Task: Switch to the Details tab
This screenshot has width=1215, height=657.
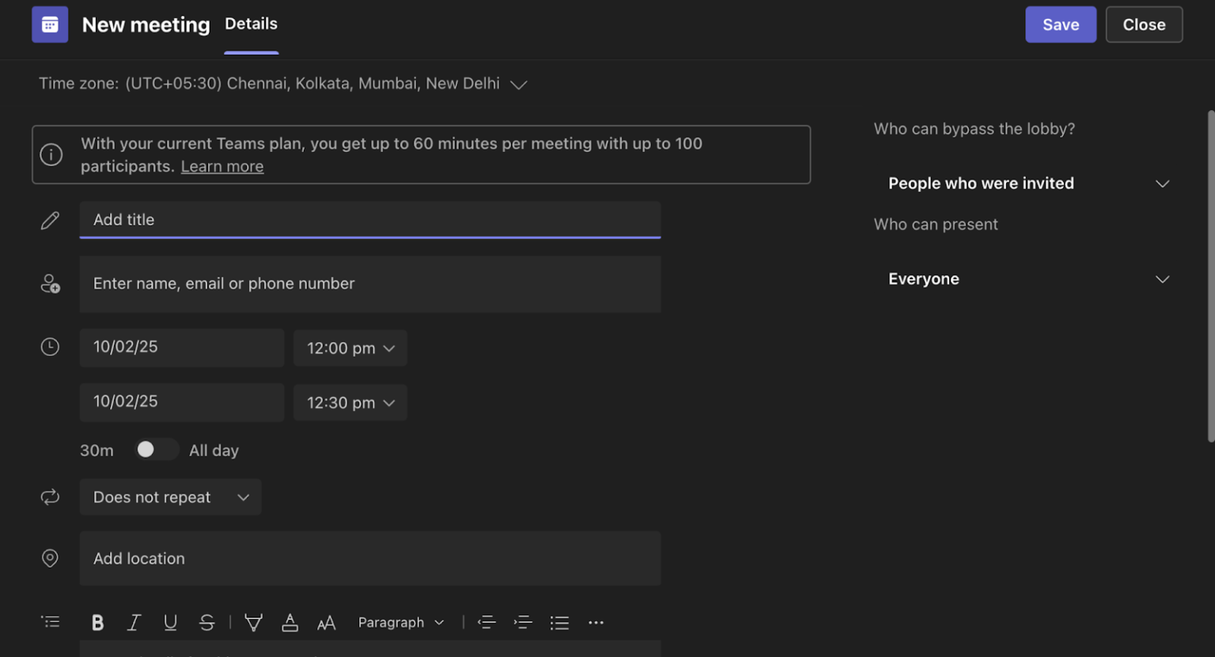Action: 251,24
